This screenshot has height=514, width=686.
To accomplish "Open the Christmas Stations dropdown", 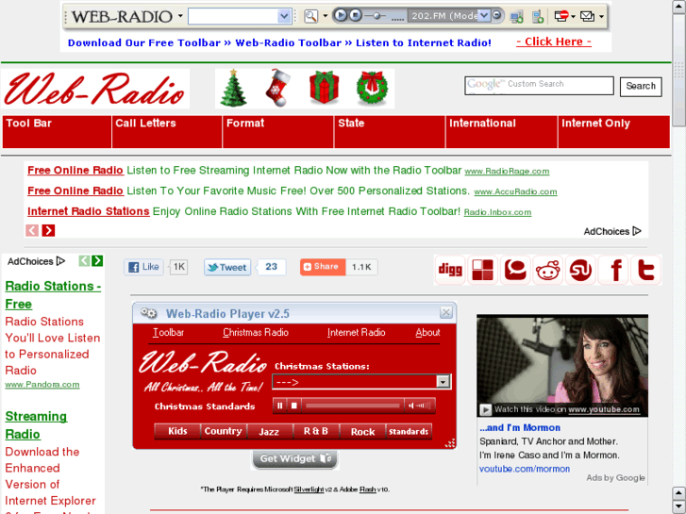I will [361, 382].
